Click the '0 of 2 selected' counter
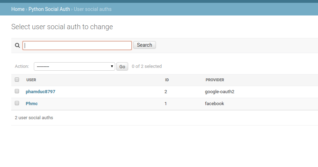 [147, 66]
